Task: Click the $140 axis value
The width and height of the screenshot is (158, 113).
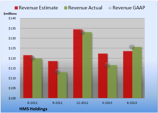Action: coord(12,18)
